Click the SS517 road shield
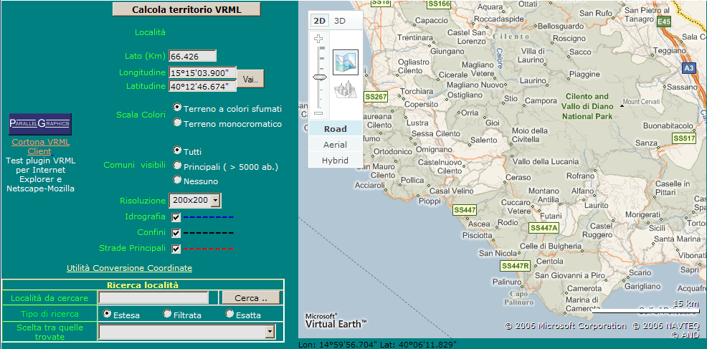 pos(684,138)
